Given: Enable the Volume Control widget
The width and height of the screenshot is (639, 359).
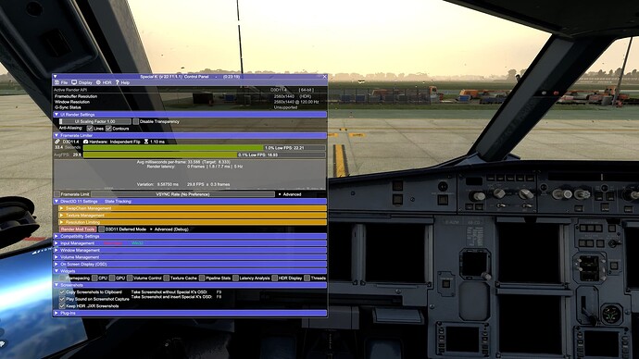Looking at the screenshot, I should [x=130, y=279].
